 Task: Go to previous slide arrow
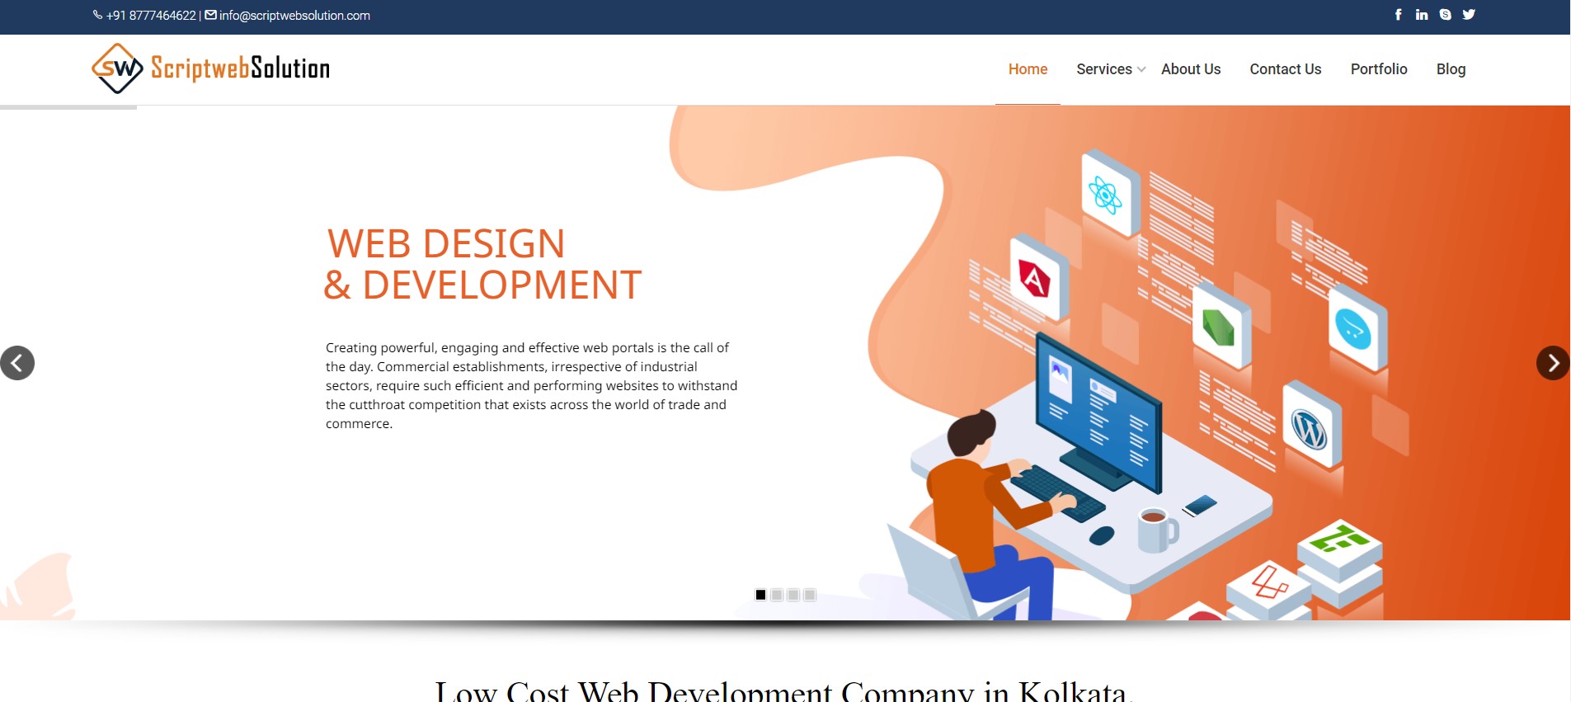coord(17,363)
